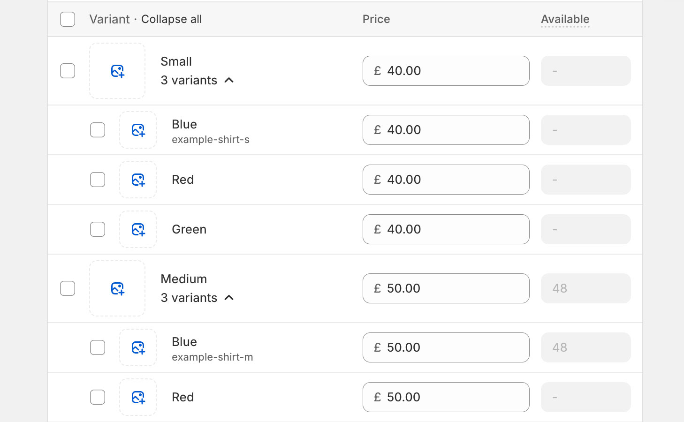
Task: Edit price for Medium Red variant
Action: pos(446,397)
